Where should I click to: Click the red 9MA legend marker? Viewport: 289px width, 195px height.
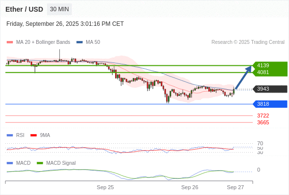tap(33, 136)
